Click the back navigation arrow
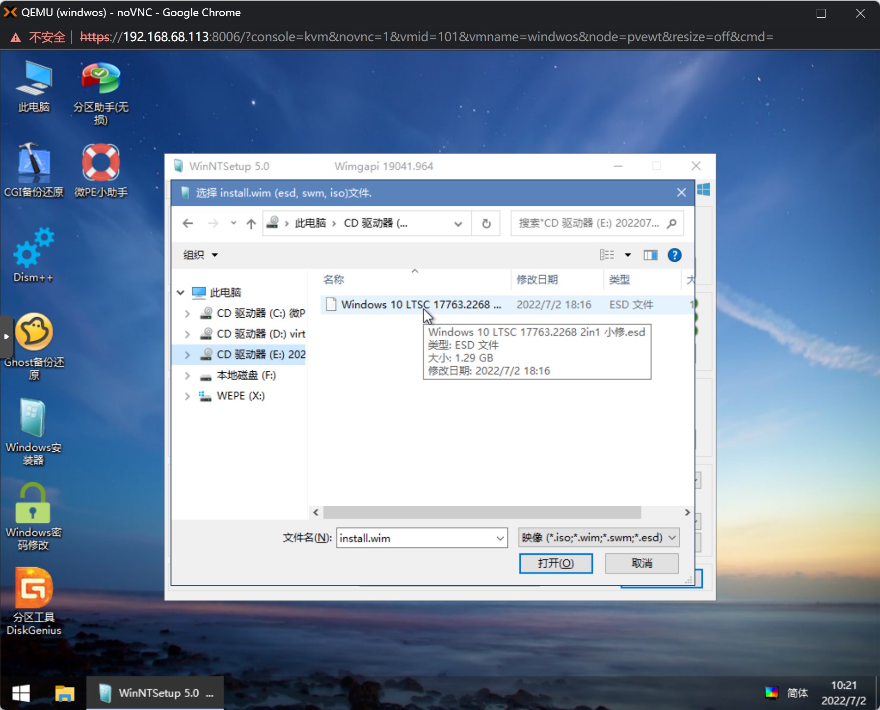 [187, 223]
